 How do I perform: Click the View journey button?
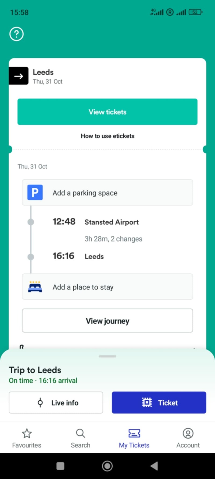tap(107, 321)
